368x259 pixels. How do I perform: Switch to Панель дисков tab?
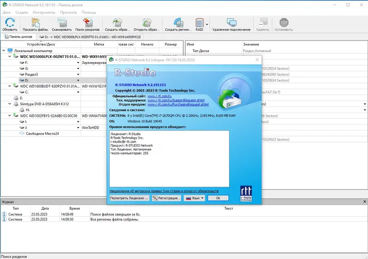[18, 37]
